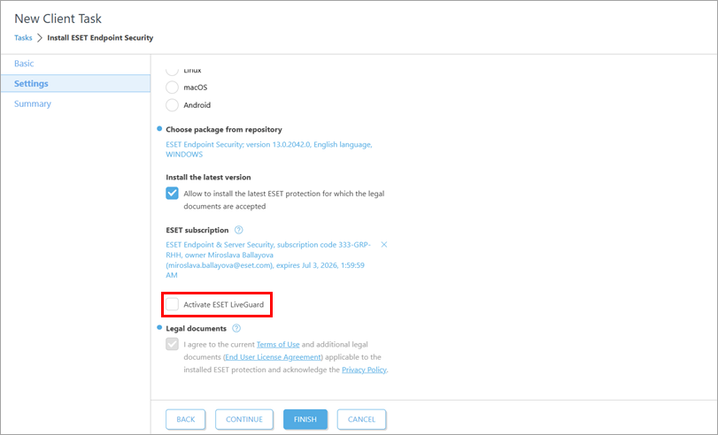This screenshot has height=435, width=718.
Task: Click help icon next to ESET subscription
Action: [x=238, y=230]
